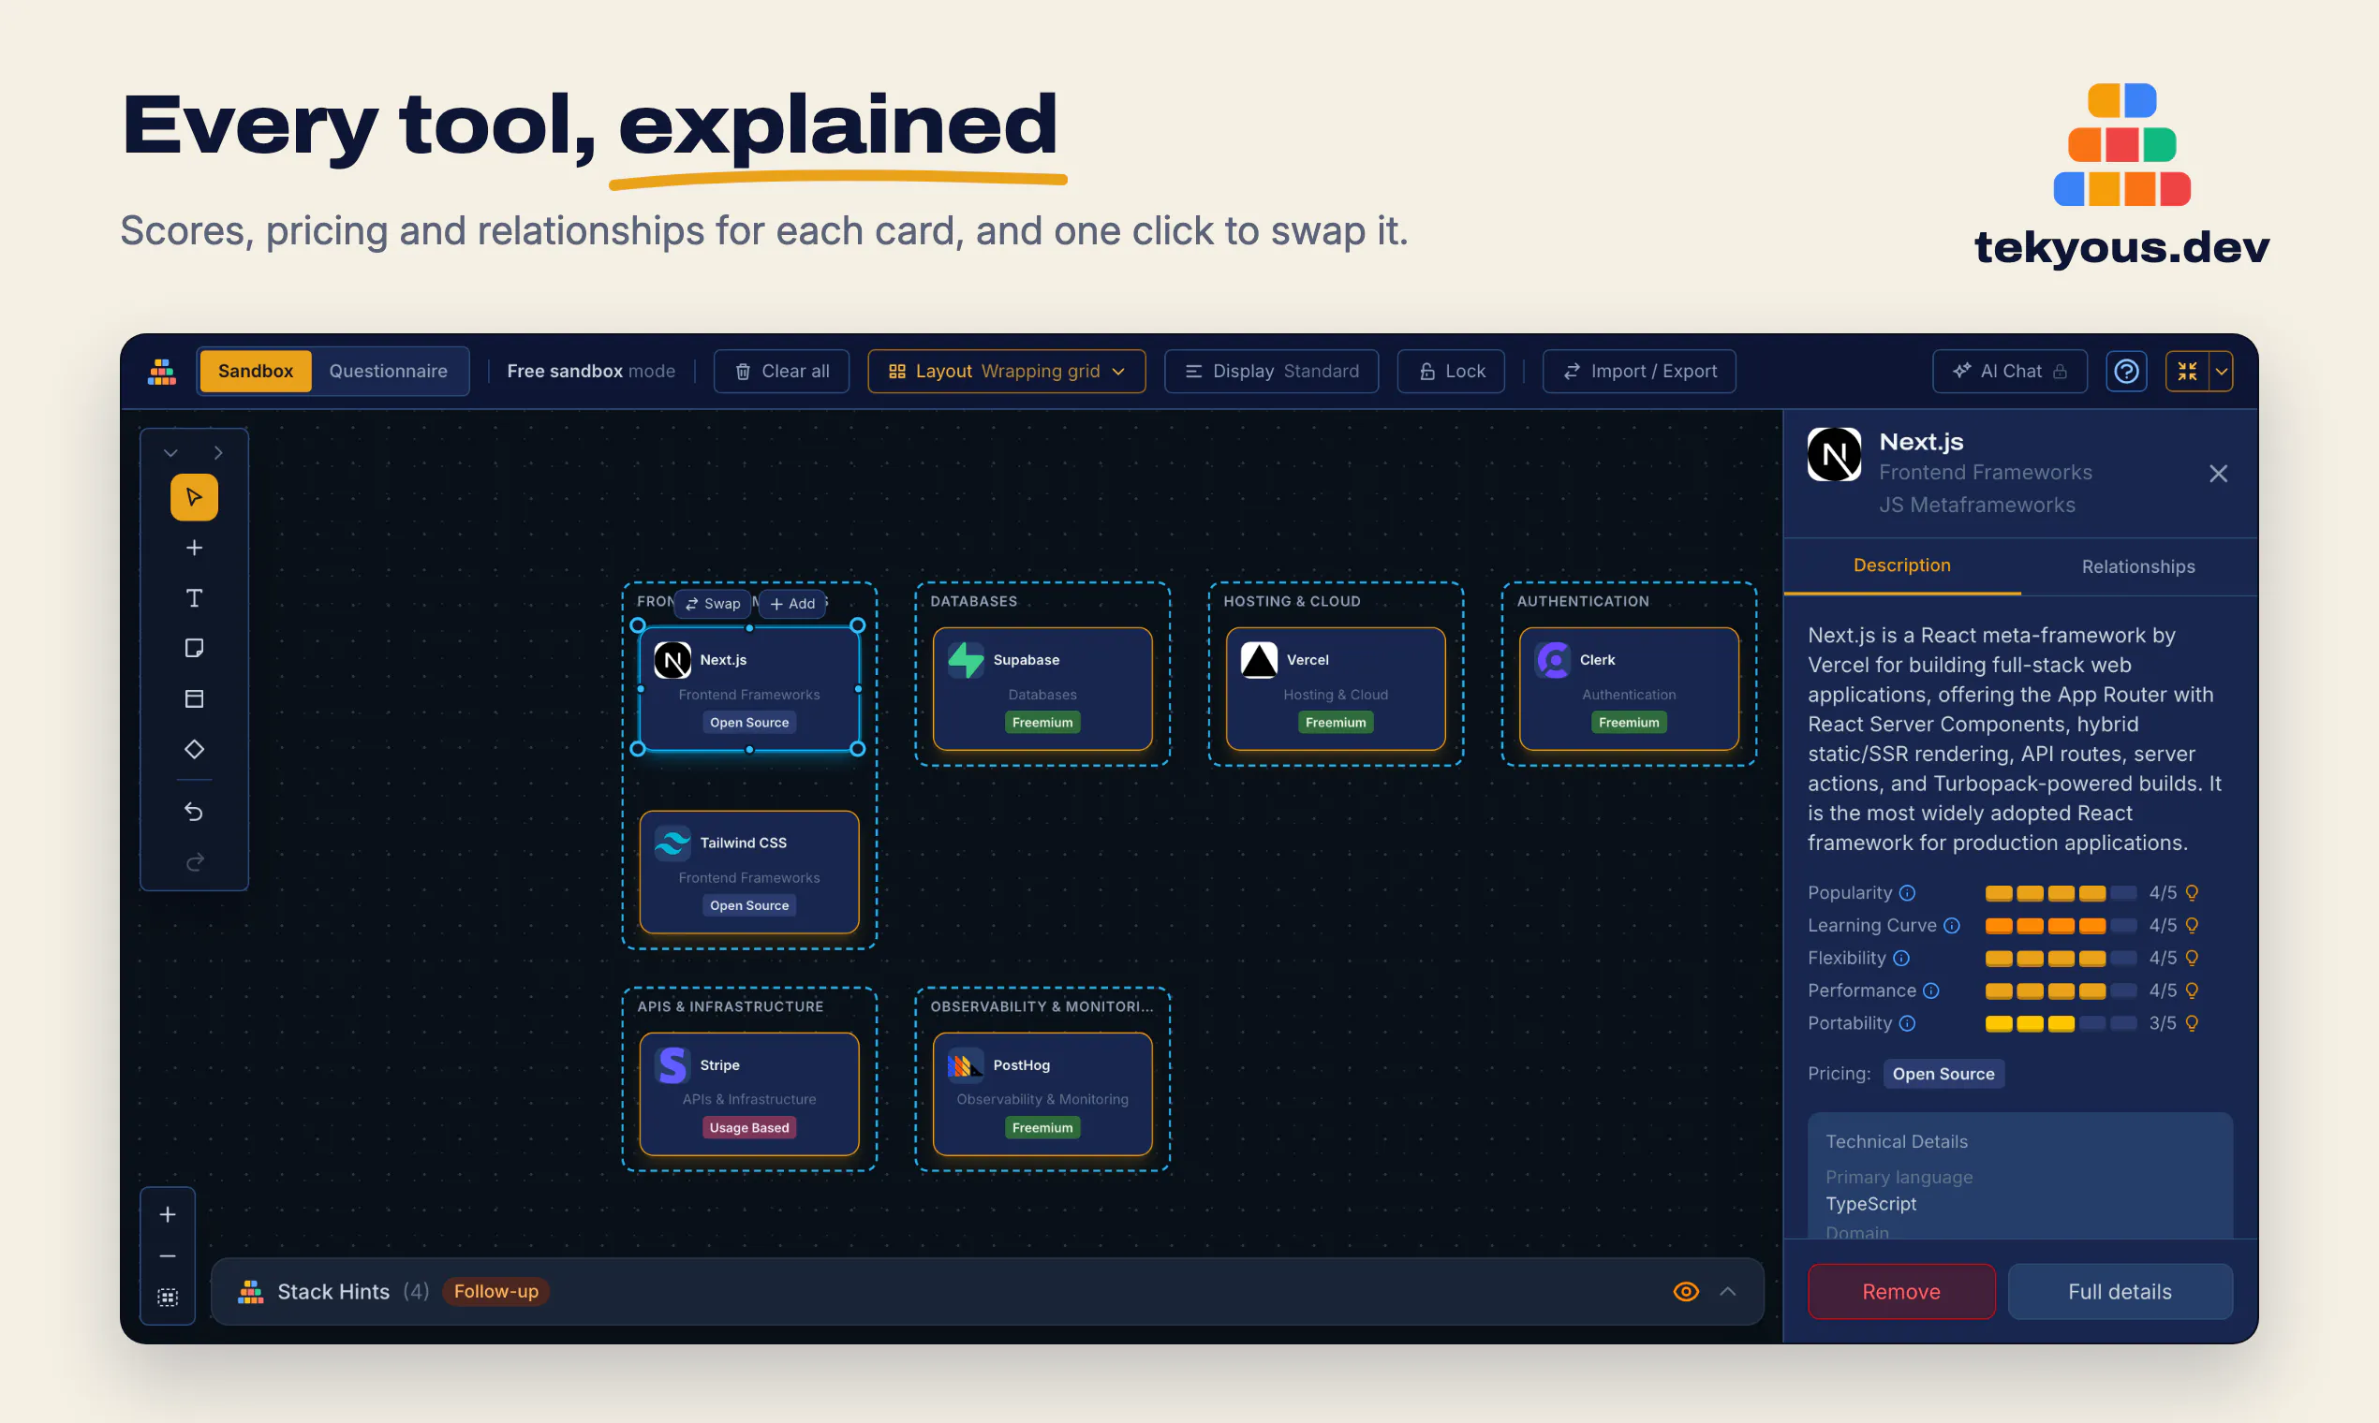This screenshot has height=1423, width=2379.
Task: Click the Clear all button
Action: [782, 371]
